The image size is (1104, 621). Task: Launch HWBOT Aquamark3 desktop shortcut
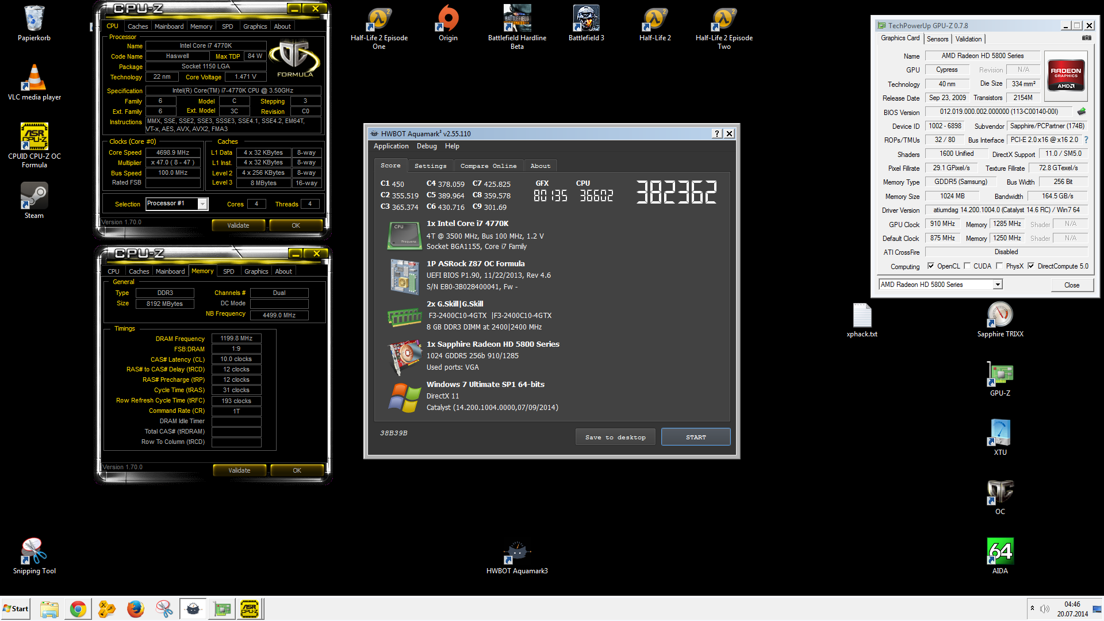tap(517, 558)
